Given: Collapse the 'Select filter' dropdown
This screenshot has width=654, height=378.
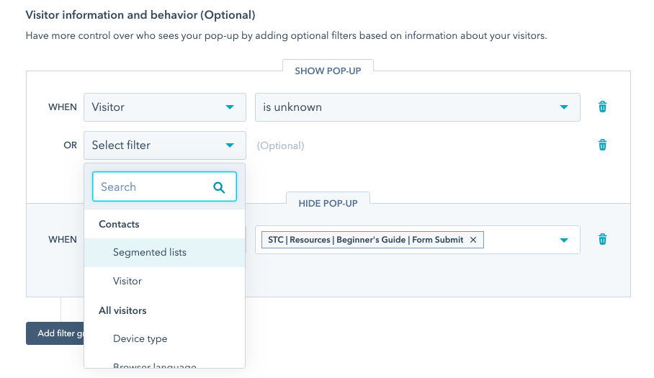Looking at the screenshot, I should pos(165,145).
